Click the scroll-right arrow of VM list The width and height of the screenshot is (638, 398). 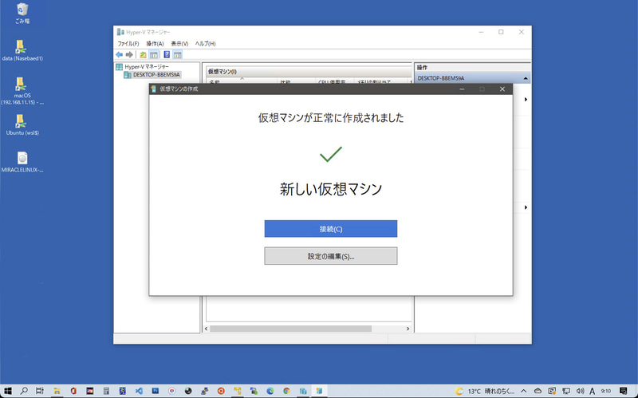tap(408, 329)
